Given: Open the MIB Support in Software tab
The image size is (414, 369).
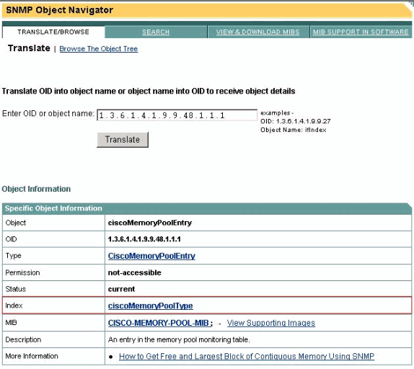Looking at the screenshot, I should click(x=361, y=32).
